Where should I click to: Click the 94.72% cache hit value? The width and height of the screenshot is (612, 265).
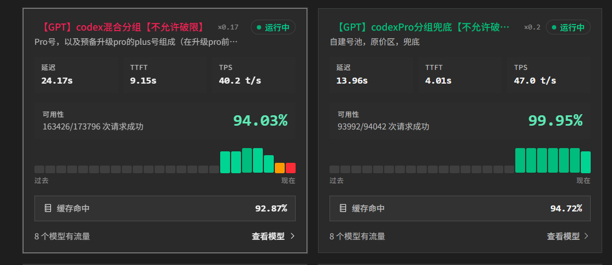566,208
